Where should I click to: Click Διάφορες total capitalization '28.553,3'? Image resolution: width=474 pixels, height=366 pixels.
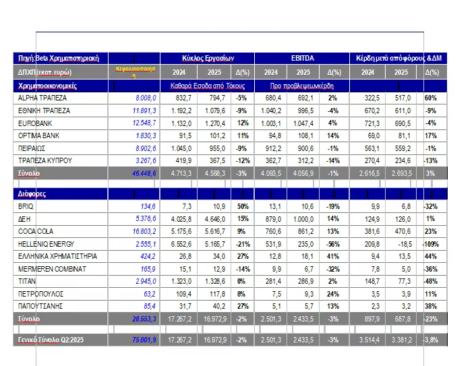click(144, 319)
